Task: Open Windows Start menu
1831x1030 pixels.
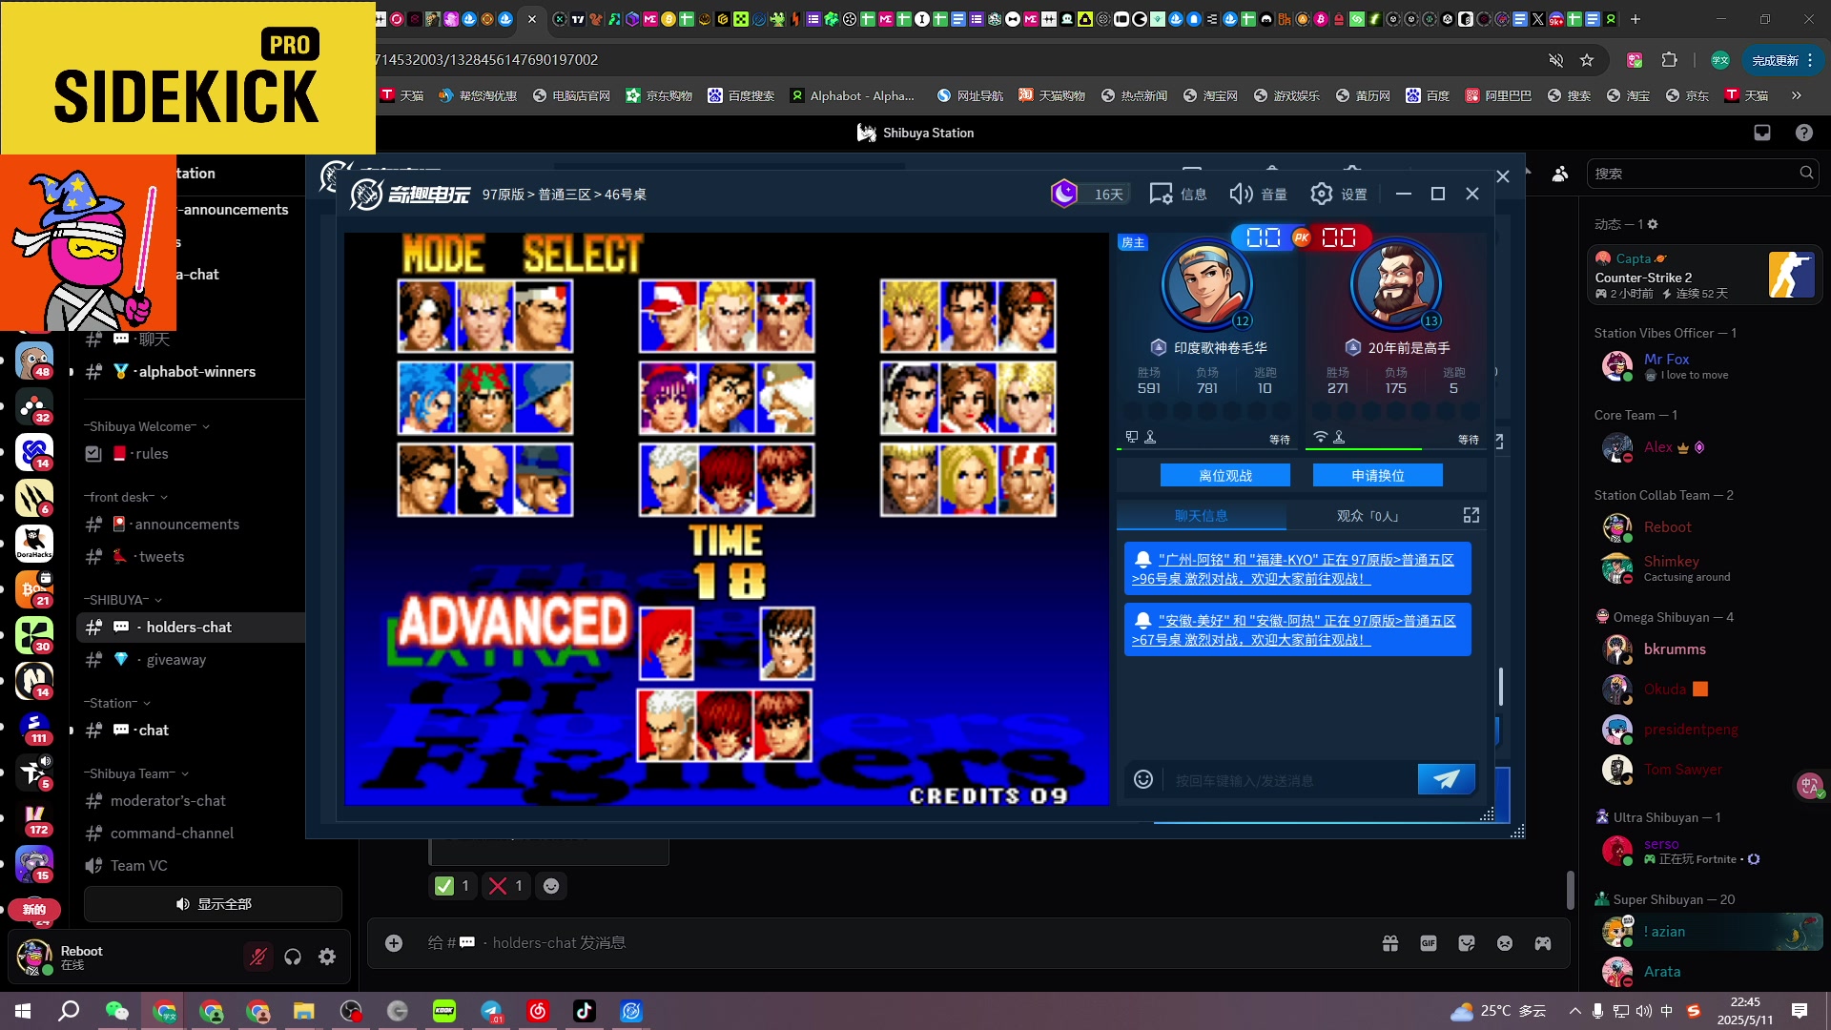Action: coord(23,1011)
